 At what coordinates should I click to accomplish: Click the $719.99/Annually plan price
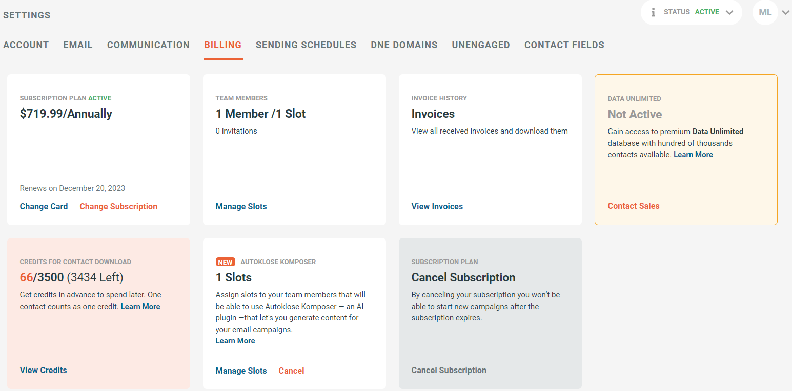point(66,114)
